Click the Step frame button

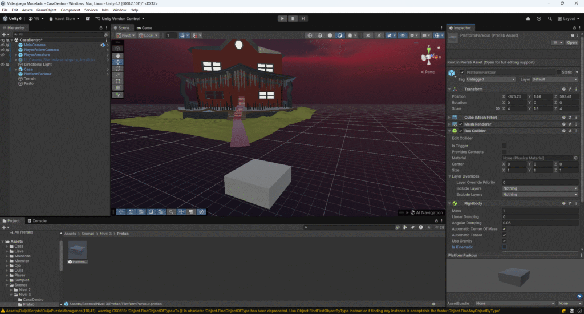[x=303, y=18]
